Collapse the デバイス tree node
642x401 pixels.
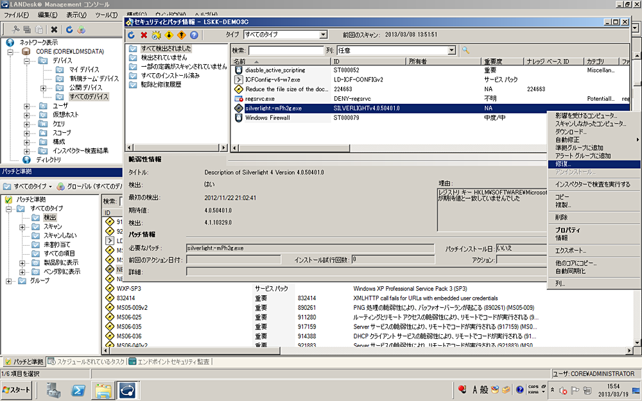pyautogui.click(x=26, y=60)
